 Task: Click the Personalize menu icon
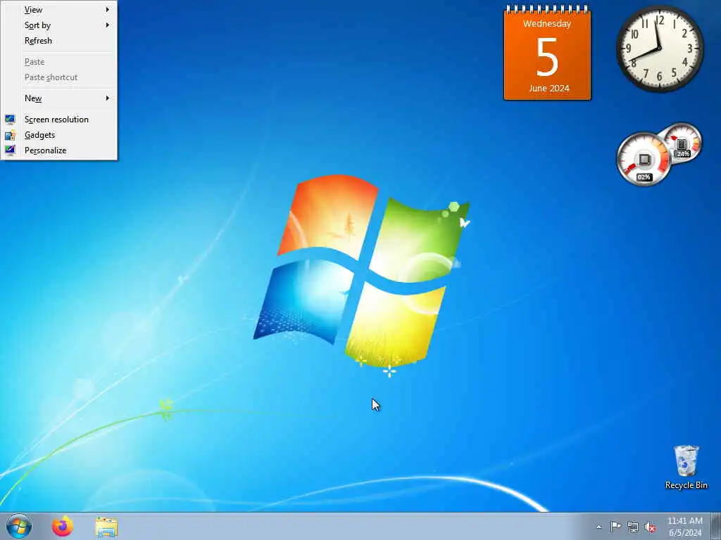coord(10,150)
